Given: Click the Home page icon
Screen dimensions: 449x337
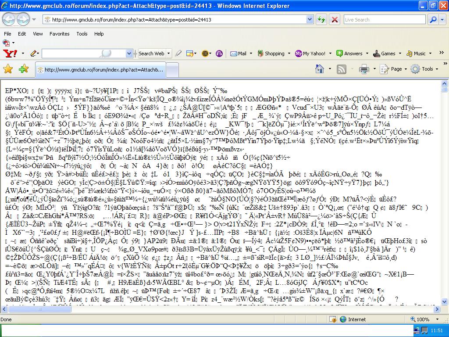Looking at the screenshot, I should [x=320, y=69].
